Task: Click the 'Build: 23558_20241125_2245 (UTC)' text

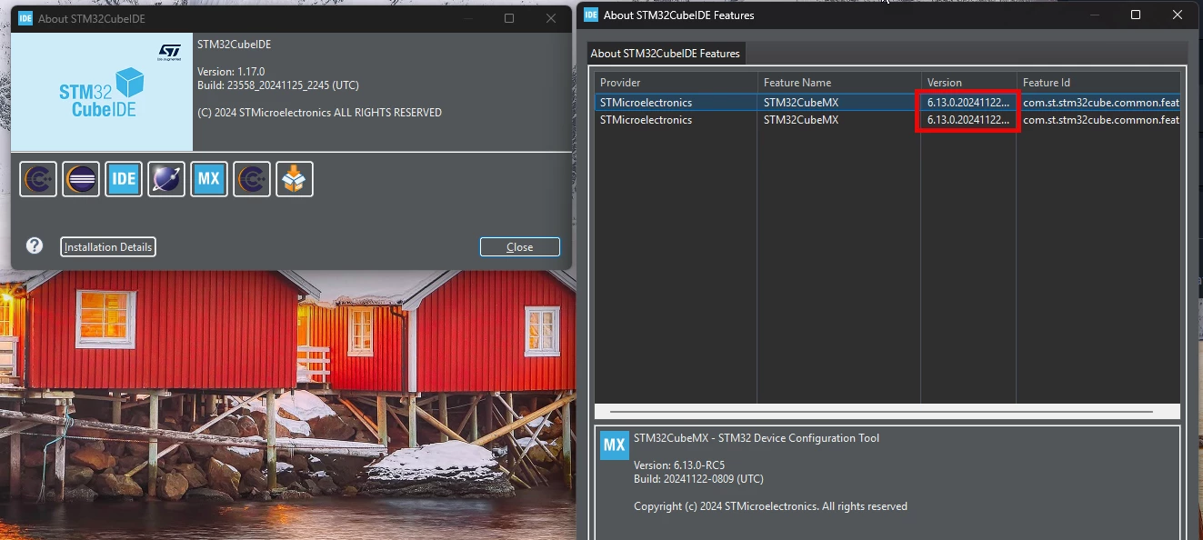Action: 278,85
